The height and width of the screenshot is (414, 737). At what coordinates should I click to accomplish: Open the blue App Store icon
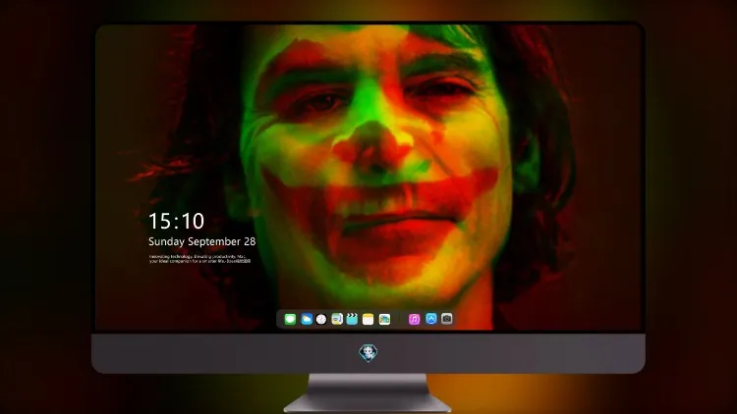(431, 319)
